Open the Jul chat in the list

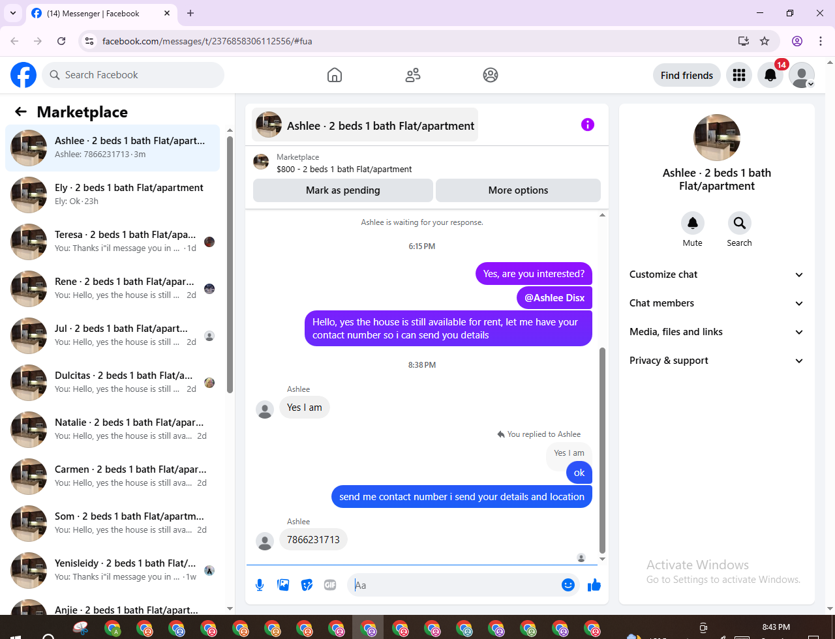(x=112, y=336)
